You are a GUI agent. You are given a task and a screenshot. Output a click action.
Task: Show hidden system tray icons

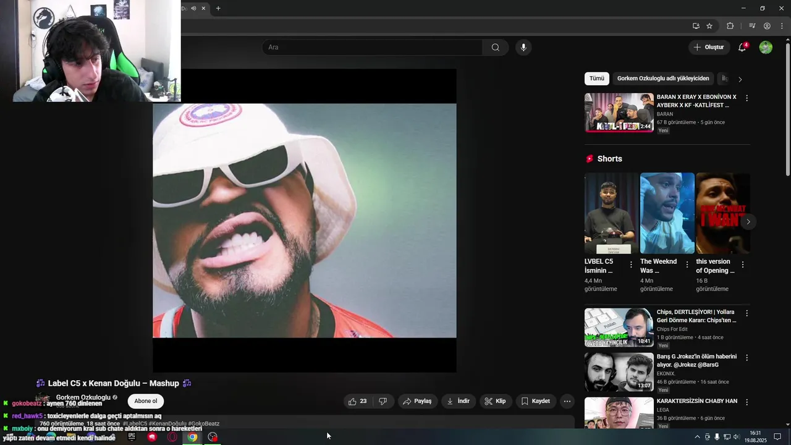(x=698, y=437)
